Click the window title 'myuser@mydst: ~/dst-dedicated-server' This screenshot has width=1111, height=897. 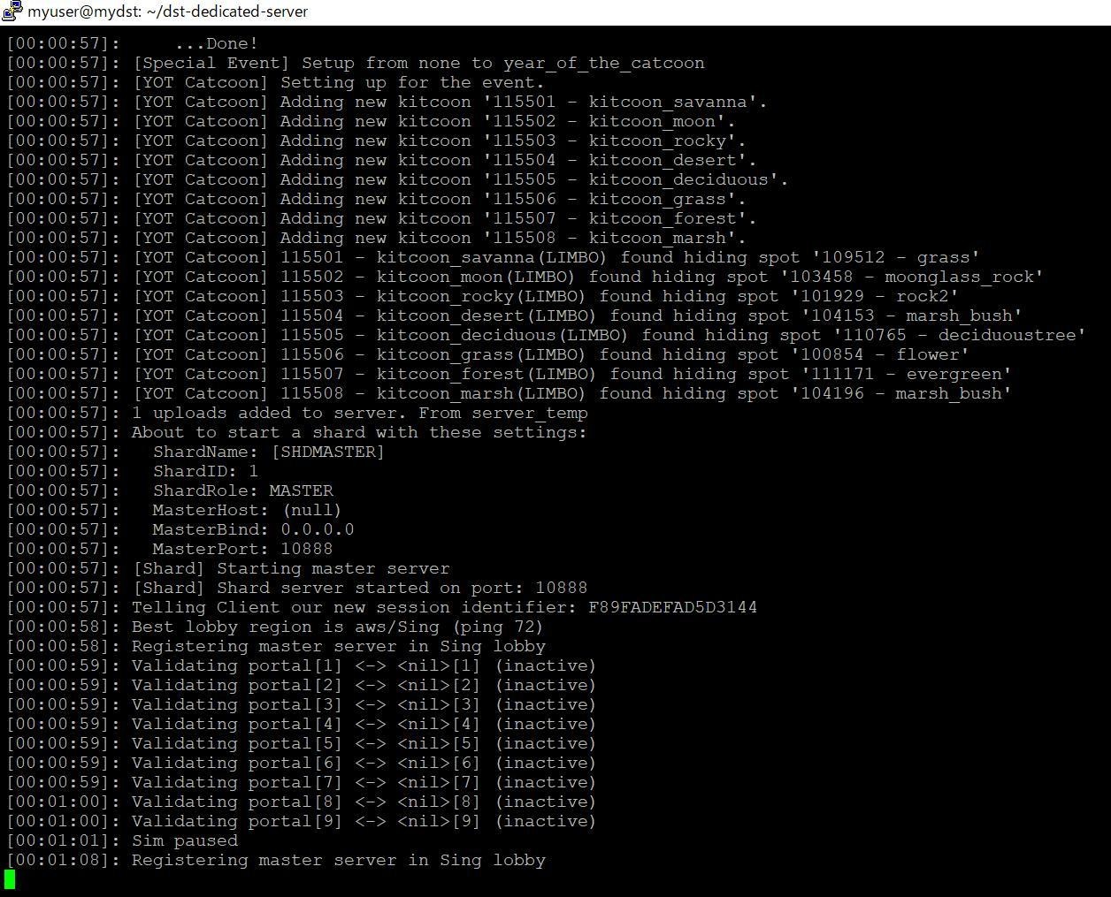coord(167,11)
